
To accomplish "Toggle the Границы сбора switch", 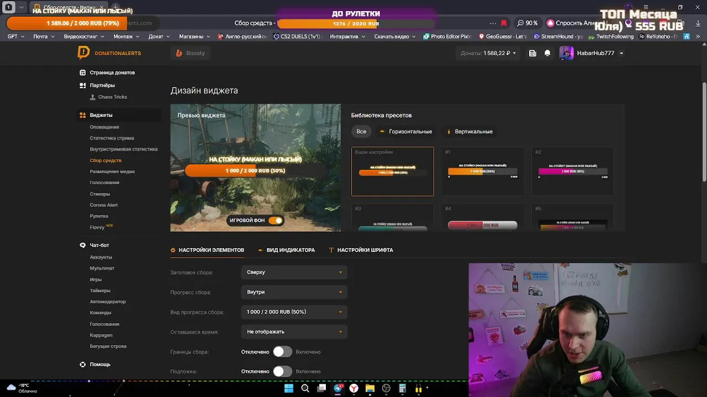I will 282,352.
